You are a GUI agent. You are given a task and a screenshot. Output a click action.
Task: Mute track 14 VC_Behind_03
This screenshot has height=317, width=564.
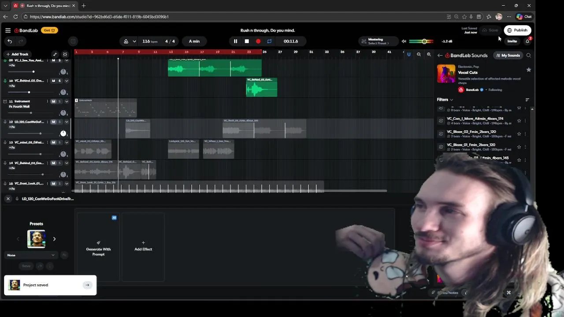[54, 163]
